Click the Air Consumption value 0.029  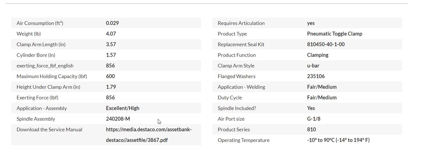pyautogui.click(x=112, y=23)
